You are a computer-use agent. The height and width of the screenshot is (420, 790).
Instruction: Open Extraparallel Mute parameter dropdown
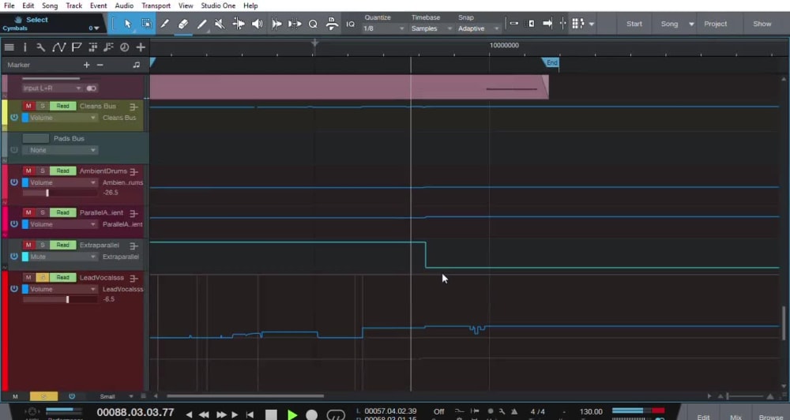pos(63,257)
